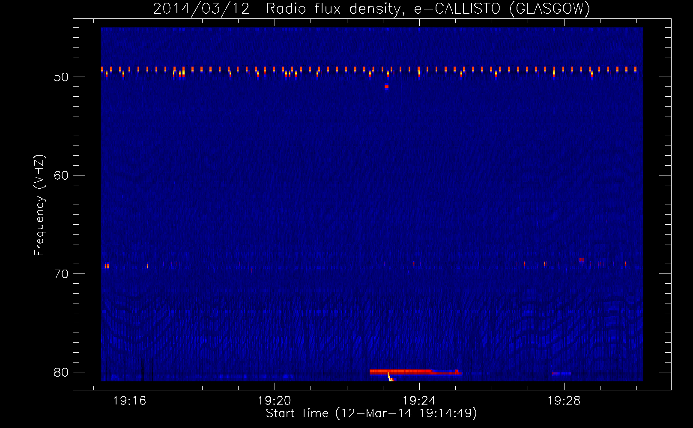Viewport: 693px width, 428px height.
Task: Click the 60 frequency tick label
Action: pos(61,175)
